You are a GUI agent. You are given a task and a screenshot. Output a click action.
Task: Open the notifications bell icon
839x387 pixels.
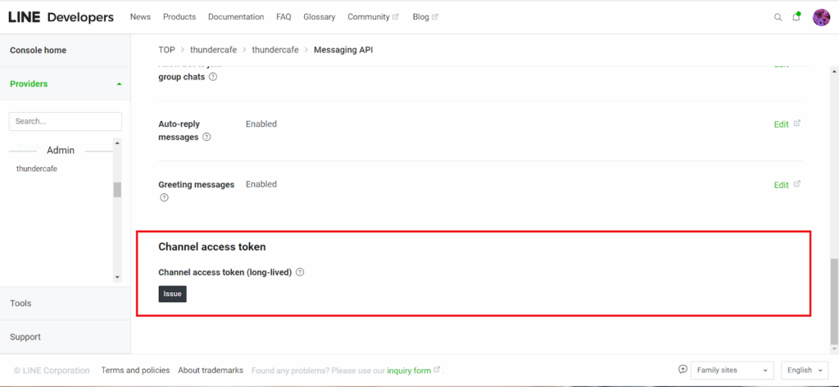(796, 17)
